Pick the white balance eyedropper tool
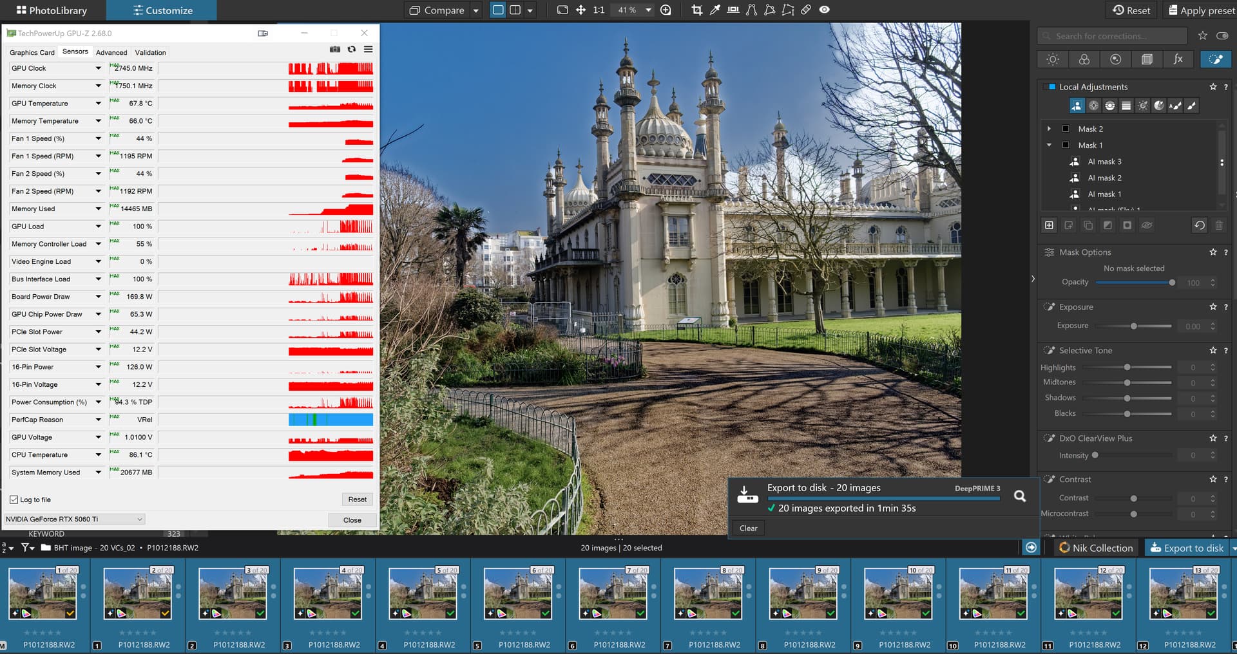 (x=714, y=10)
